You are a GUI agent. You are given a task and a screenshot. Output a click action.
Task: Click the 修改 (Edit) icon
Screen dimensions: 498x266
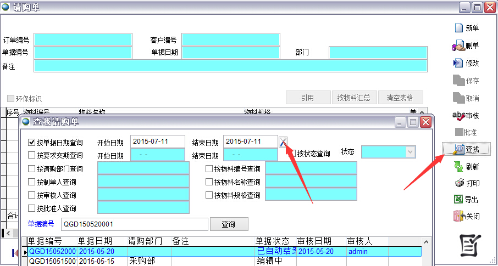(458, 63)
